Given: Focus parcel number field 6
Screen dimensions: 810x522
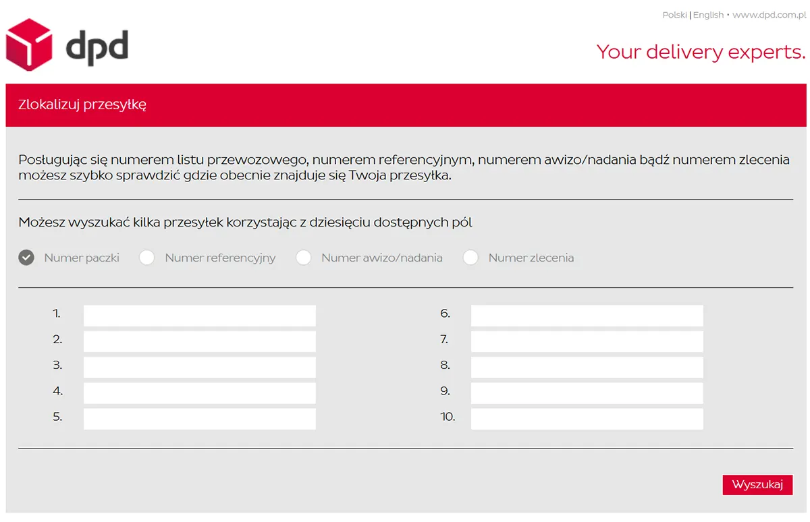Looking at the screenshot, I should point(587,316).
